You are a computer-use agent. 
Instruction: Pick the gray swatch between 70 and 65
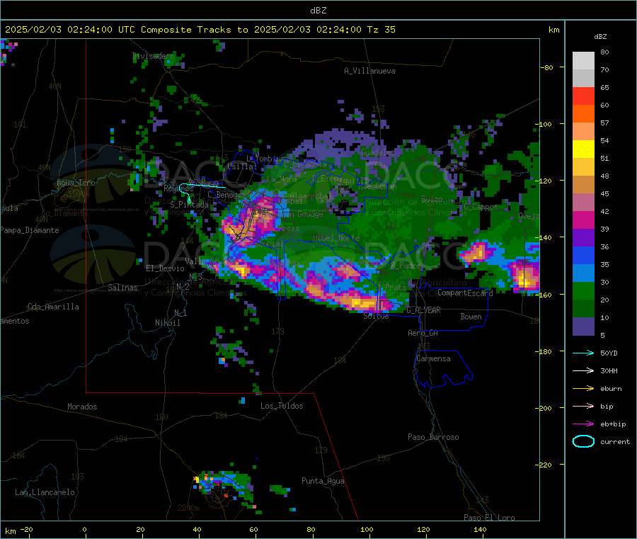click(x=583, y=79)
